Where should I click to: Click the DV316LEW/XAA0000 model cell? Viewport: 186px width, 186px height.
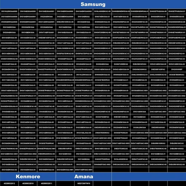[x=9, y=11]
